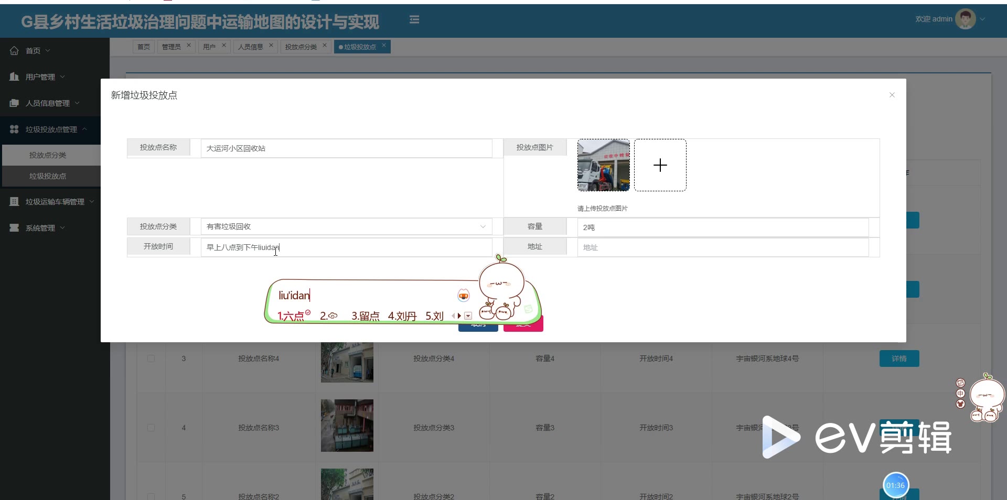1007x500 pixels.
Task: Click the thumbnail image in row 4
Action: (x=347, y=426)
